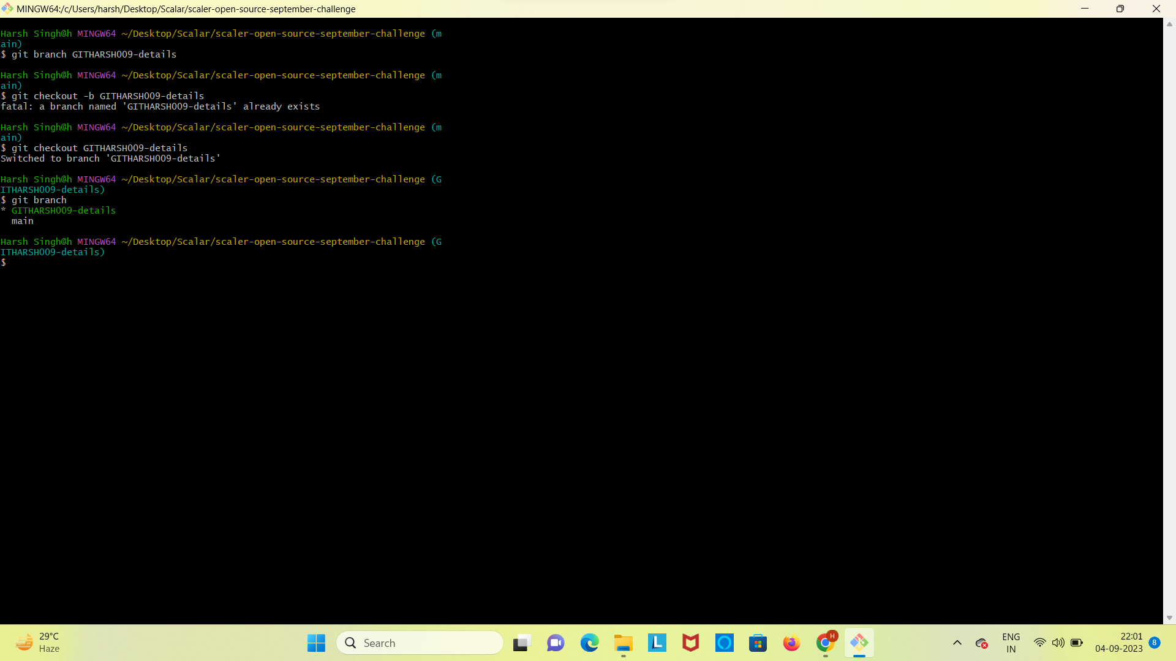Open Microsoft Store
The width and height of the screenshot is (1176, 661).
coord(758,643)
